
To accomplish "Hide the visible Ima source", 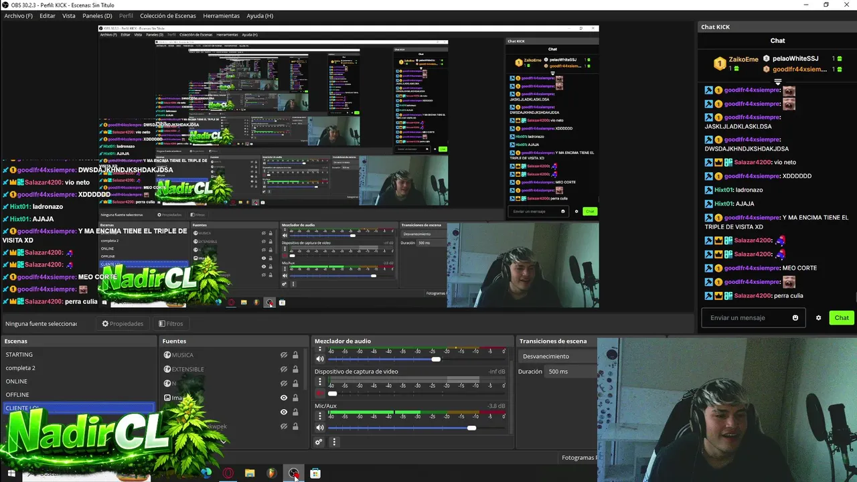I will 284,398.
